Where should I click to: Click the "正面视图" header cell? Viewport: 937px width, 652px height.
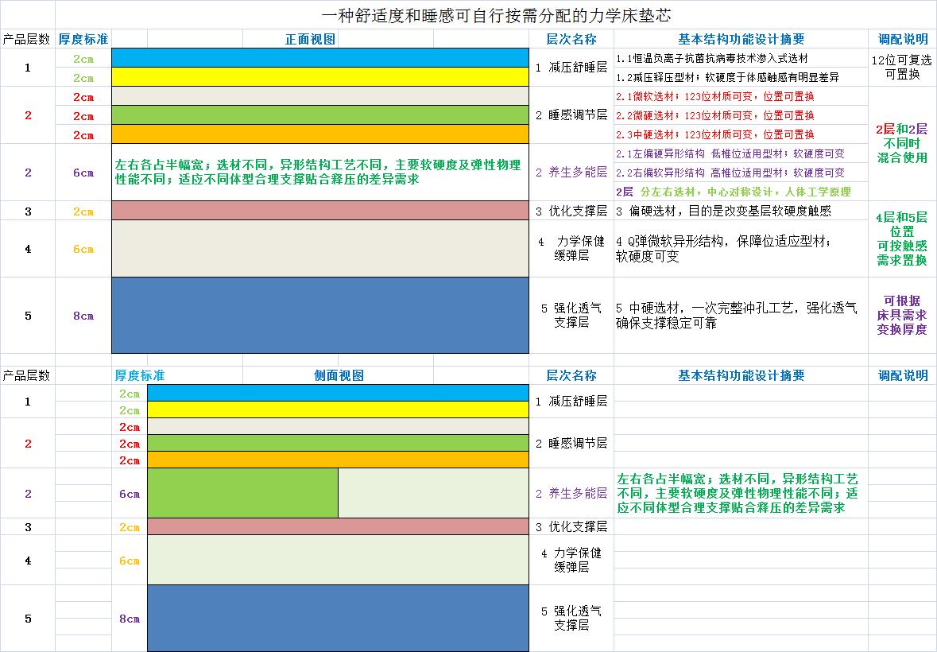310,39
